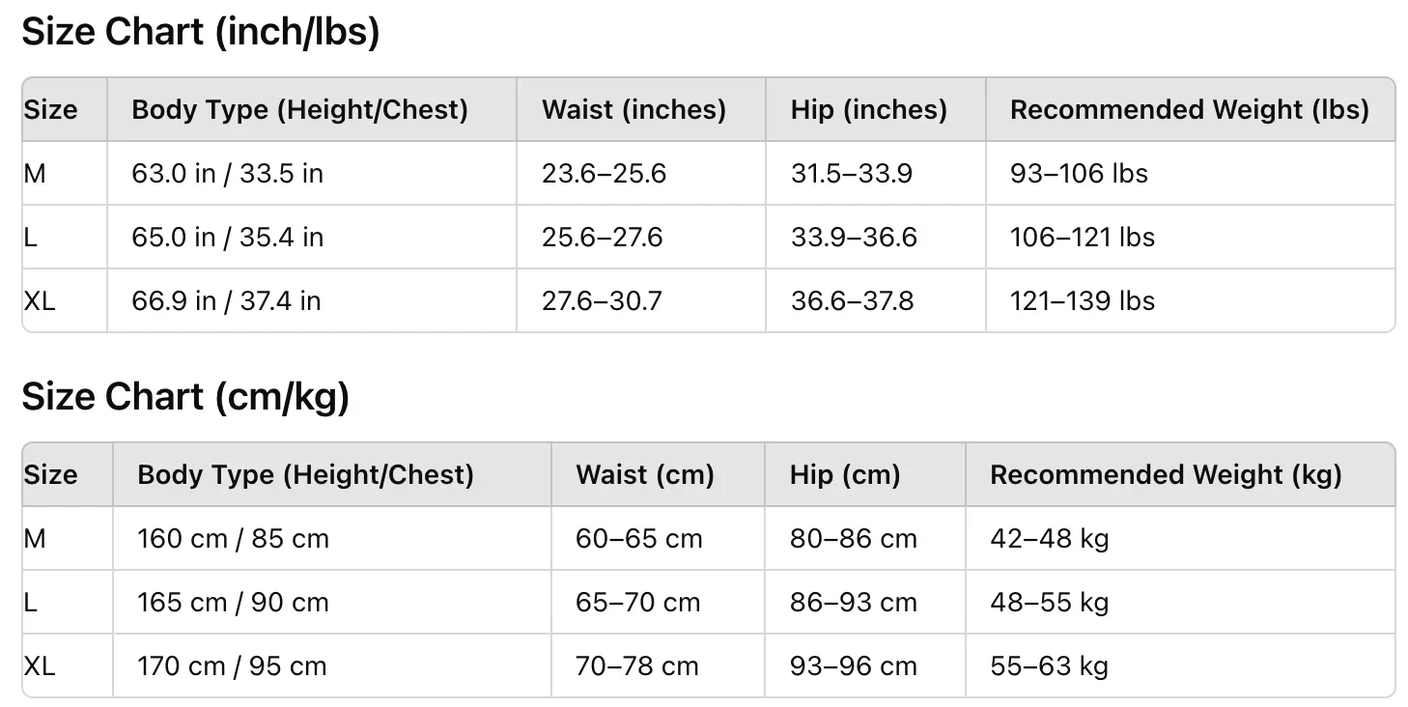This screenshot has width=1408, height=707.
Task: Select the "Waist (inches)" column header
Action: click(x=634, y=110)
